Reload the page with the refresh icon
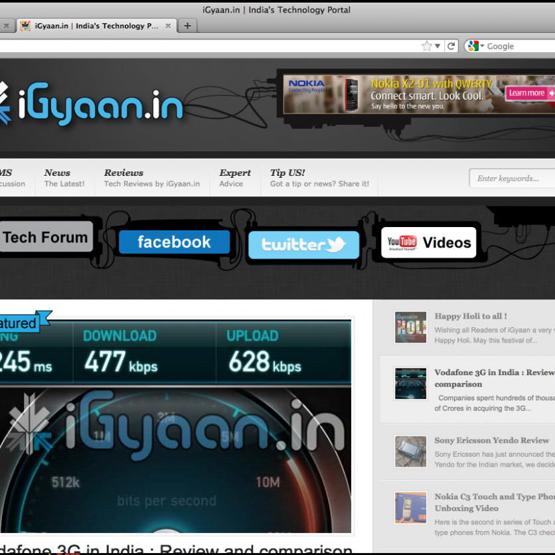Screen dimensions: 555x555 pos(451,46)
